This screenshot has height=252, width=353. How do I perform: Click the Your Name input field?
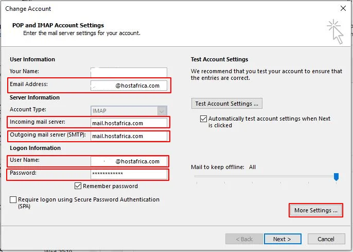129,73
